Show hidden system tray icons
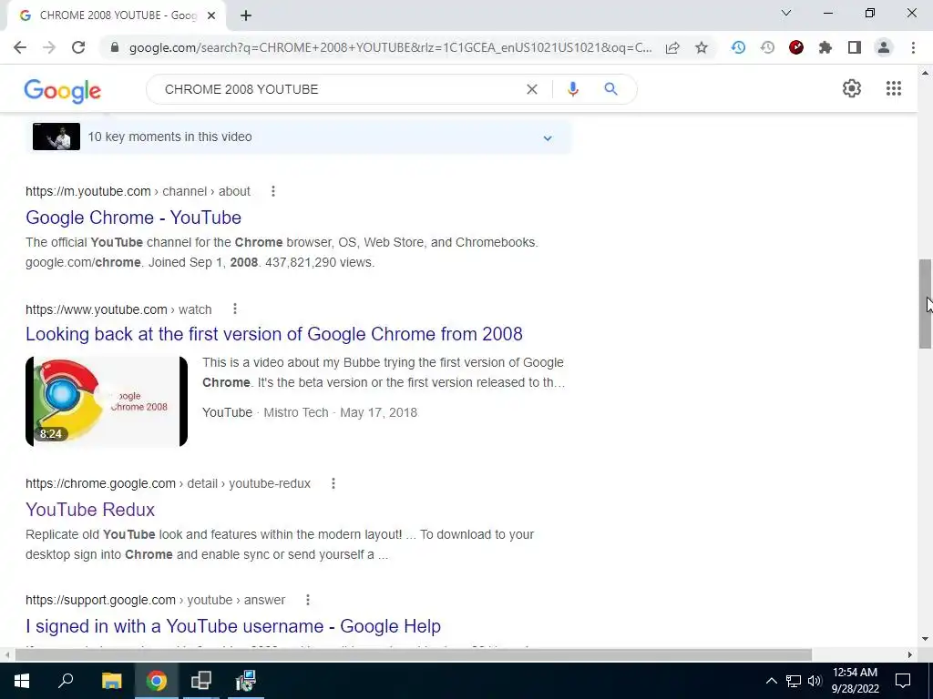Viewport: 933px width, 699px height. coord(771,681)
